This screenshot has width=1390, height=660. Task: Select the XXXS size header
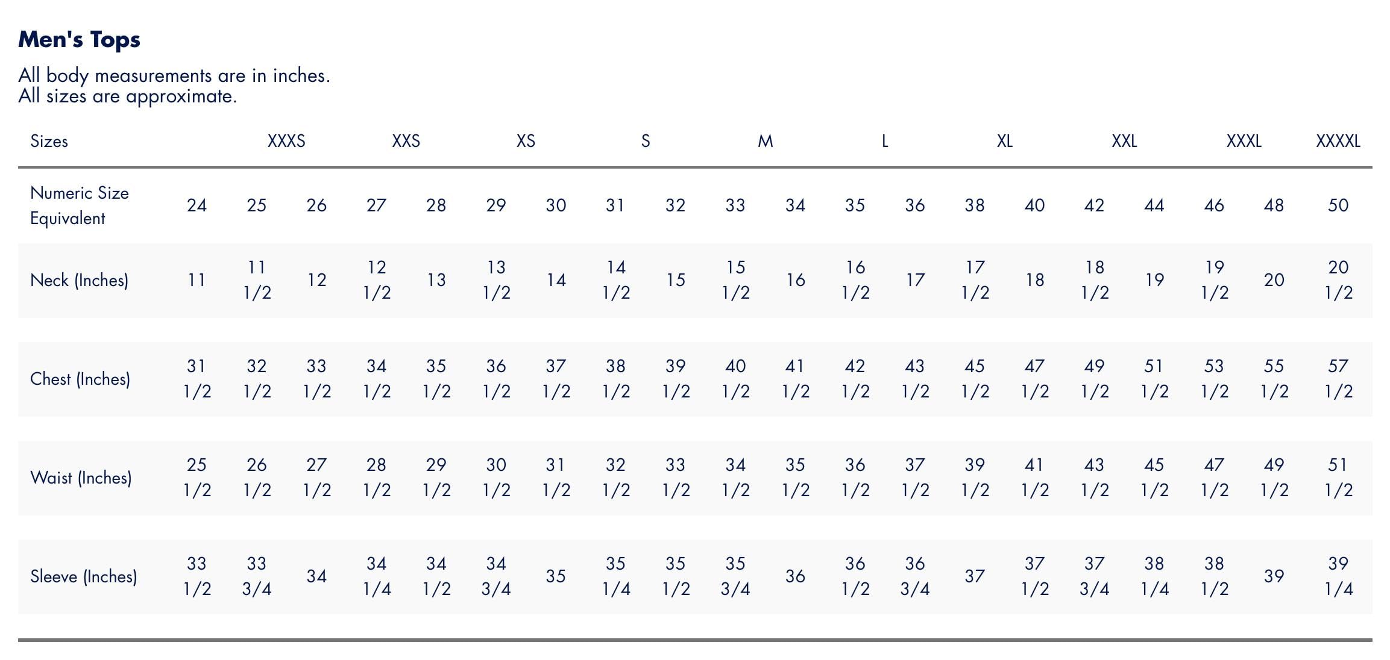click(x=286, y=142)
